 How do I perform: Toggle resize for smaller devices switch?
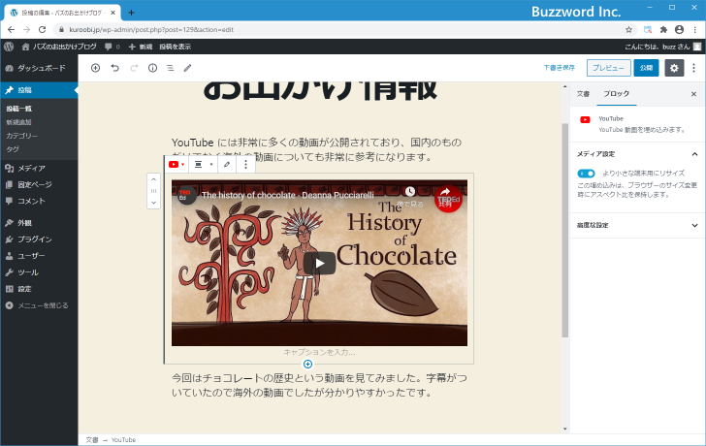[x=586, y=174]
